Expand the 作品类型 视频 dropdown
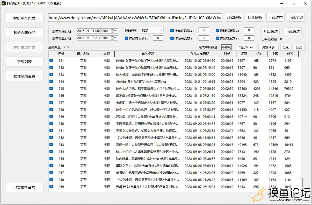Screen dimensions: 312x205 [152, 30]
